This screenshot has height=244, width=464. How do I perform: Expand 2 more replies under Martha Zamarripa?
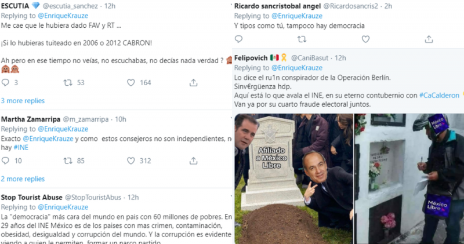point(23,179)
